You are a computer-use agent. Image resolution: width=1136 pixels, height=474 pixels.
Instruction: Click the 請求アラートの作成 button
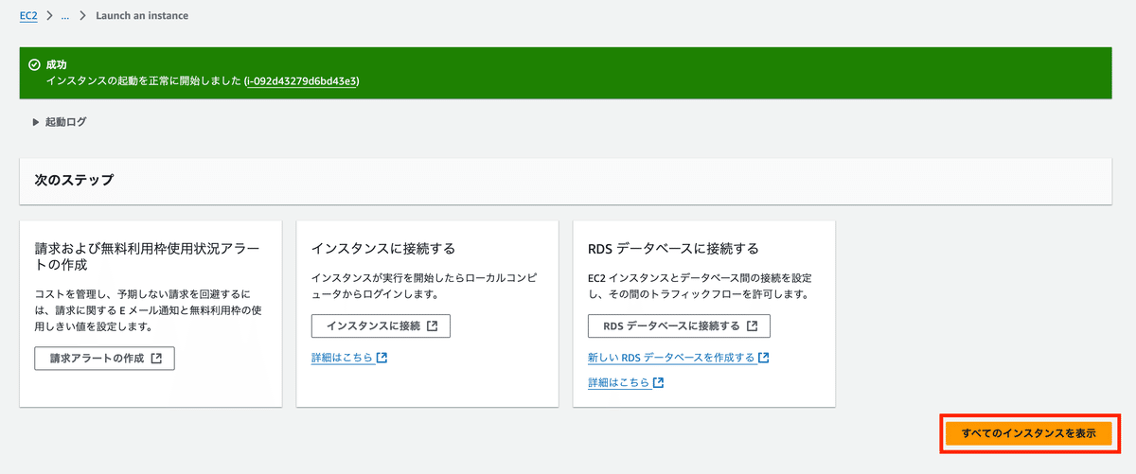click(104, 359)
